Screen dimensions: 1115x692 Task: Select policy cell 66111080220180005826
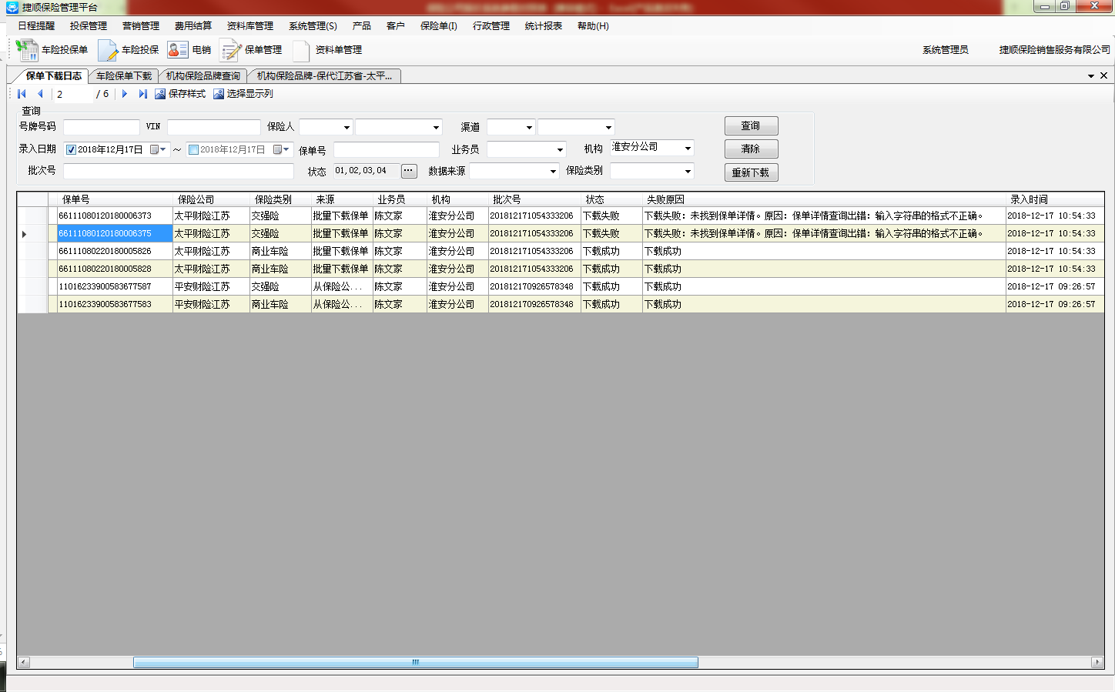115,252
